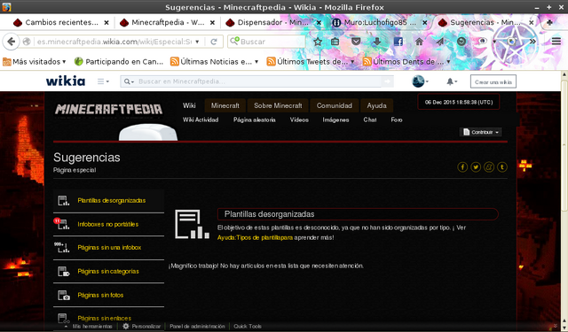Expand Últimas Noticias feed bookmark
Image resolution: width=568 pixels, height=332 pixels.
214,62
